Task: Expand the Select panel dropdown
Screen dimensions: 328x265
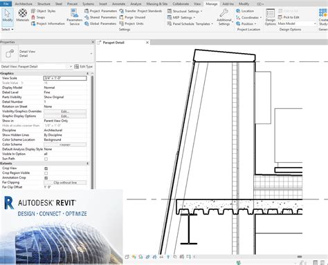Action: [x=8, y=30]
